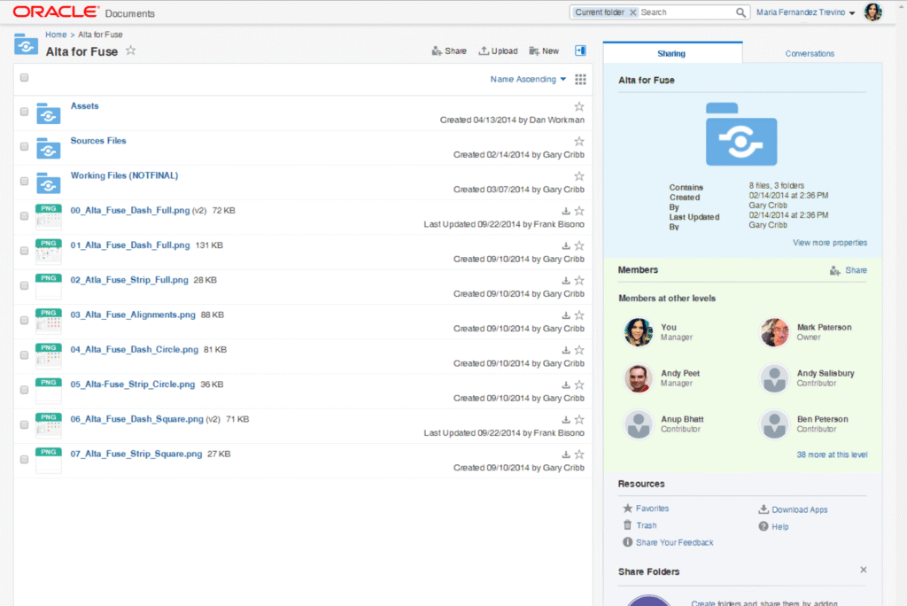Star the Working Files (NOTFINAL) folder
This screenshot has width=907, height=606.
click(x=579, y=176)
